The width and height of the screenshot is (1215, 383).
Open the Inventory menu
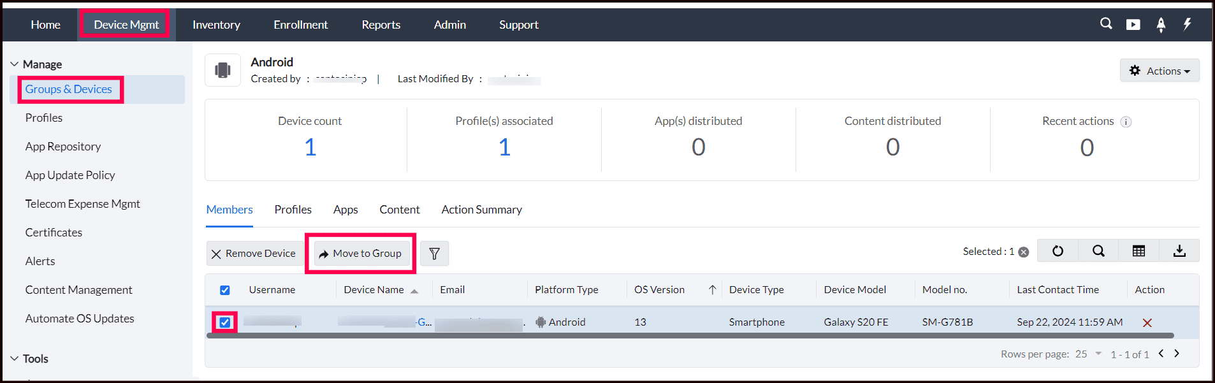216,25
